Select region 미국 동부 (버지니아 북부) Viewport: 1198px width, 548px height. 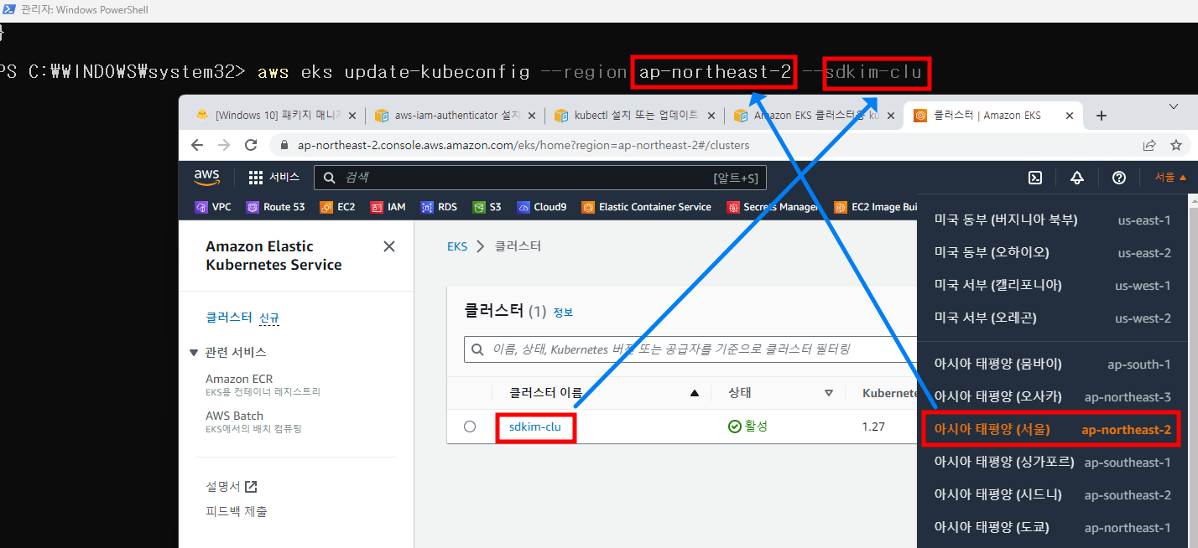coord(1053,220)
